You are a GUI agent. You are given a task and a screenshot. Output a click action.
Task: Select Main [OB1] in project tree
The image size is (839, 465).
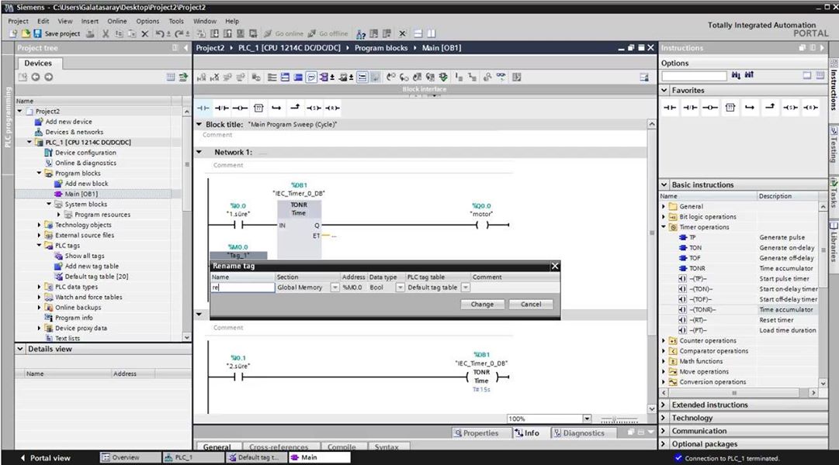(x=81, y=194)
